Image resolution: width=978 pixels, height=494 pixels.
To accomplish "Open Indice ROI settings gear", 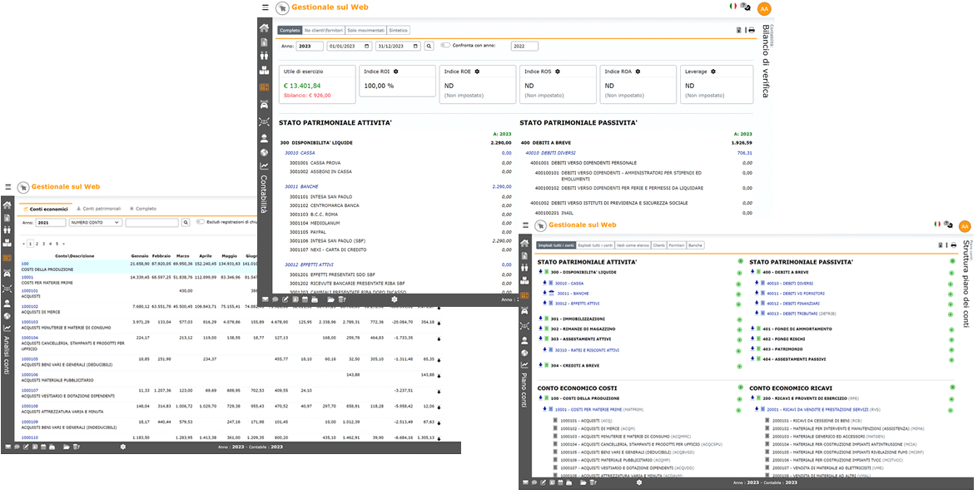I will click(x=396, y=72).
